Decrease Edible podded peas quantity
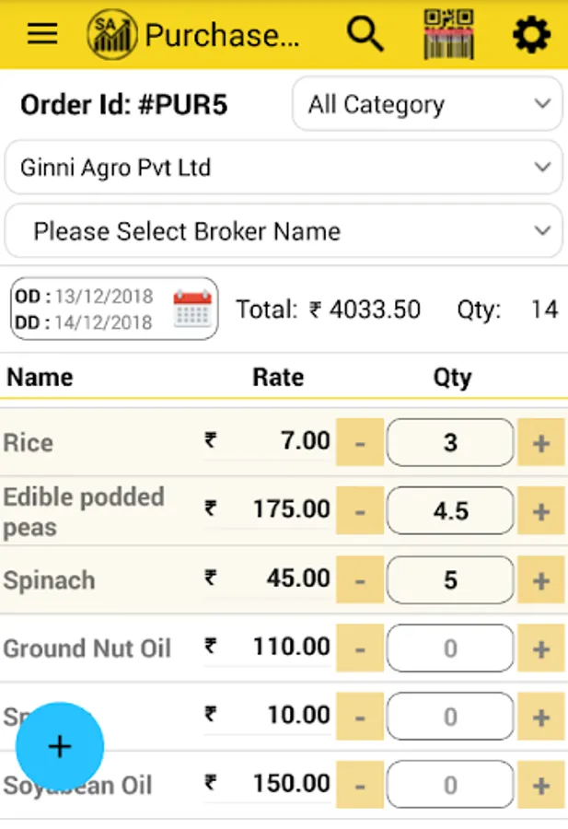This screenshot has height=829, width=568. [x=360, y=511]
